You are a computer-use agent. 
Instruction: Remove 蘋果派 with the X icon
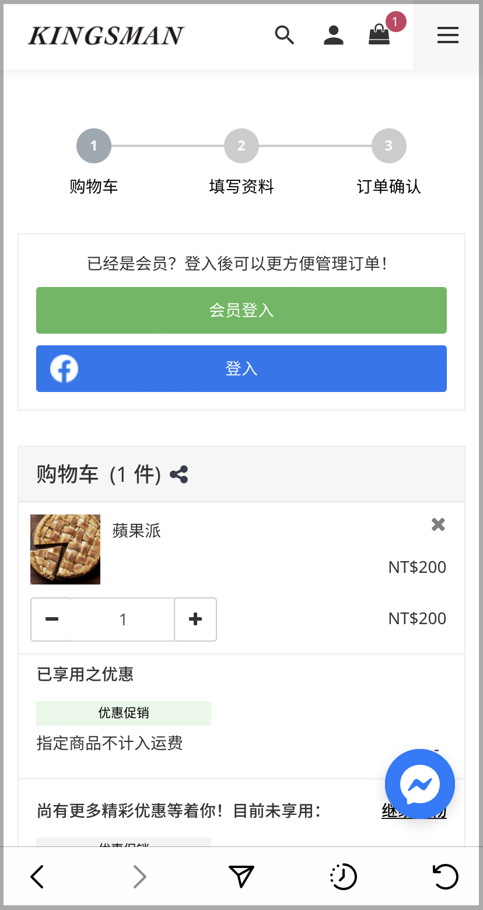click(x=438, y=525)
